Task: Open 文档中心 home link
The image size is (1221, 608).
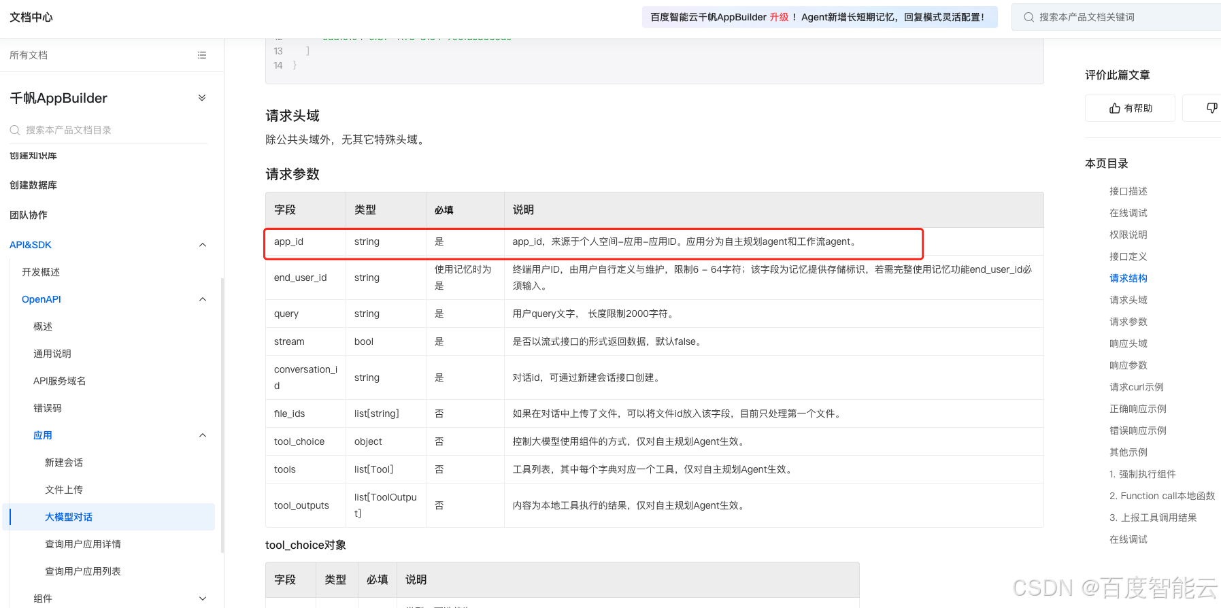Action: (31, 17)
